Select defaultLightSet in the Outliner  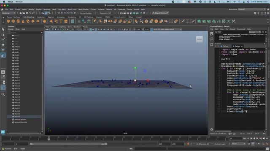point(20,120)
